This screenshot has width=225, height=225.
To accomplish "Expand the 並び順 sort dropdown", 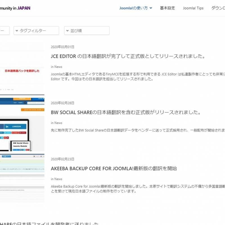I will tap(87, 31).
